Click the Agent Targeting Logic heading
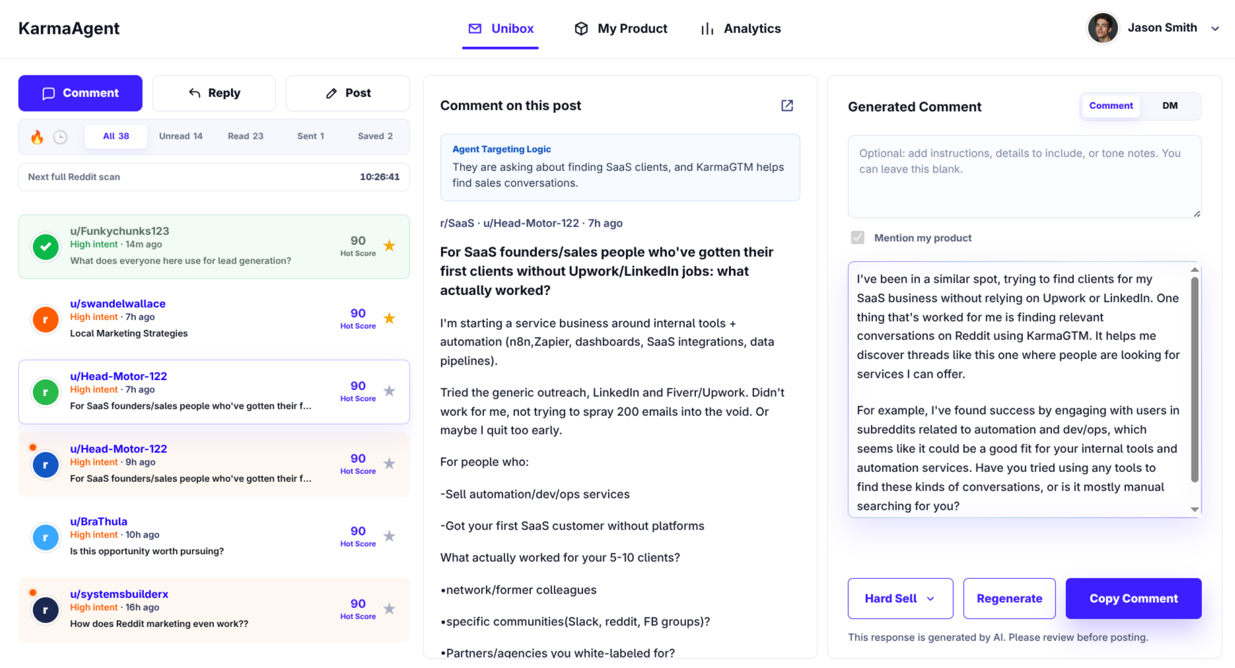Screen dimensions: 1235x668 point(501,149)
